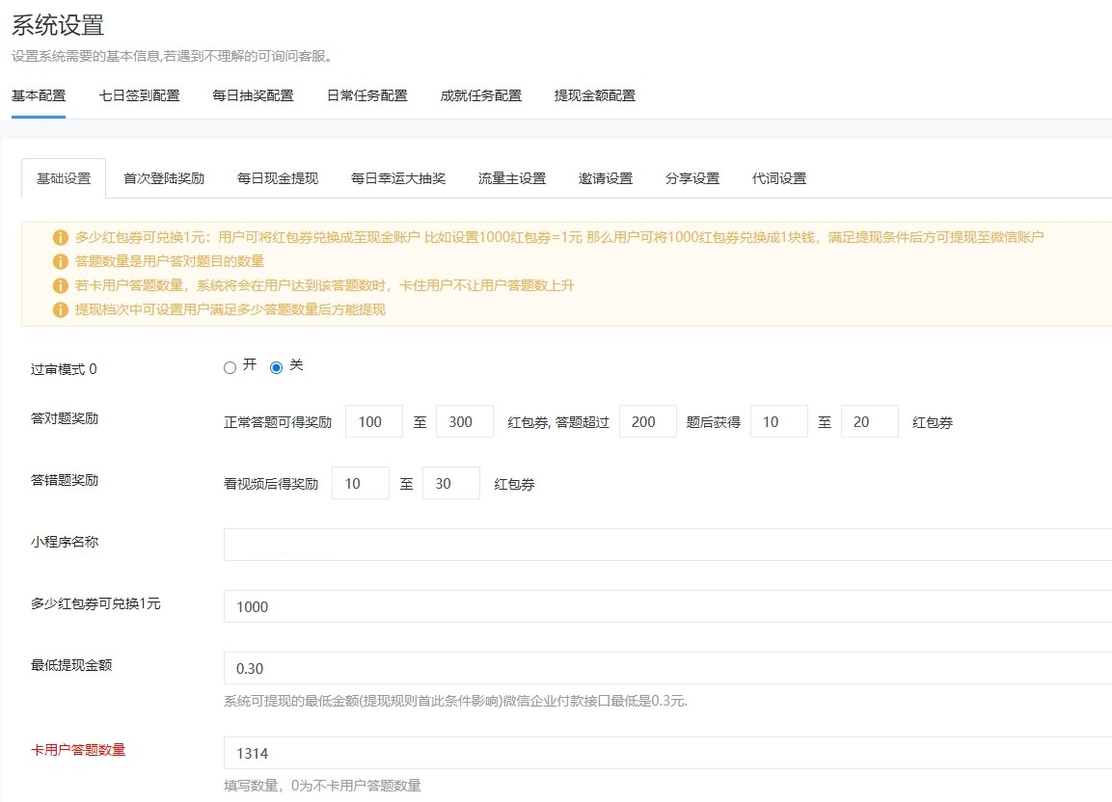Open the 成就任务配置 tab
The width and height of the screenshot is (1112, 802).
click(480, 95)
